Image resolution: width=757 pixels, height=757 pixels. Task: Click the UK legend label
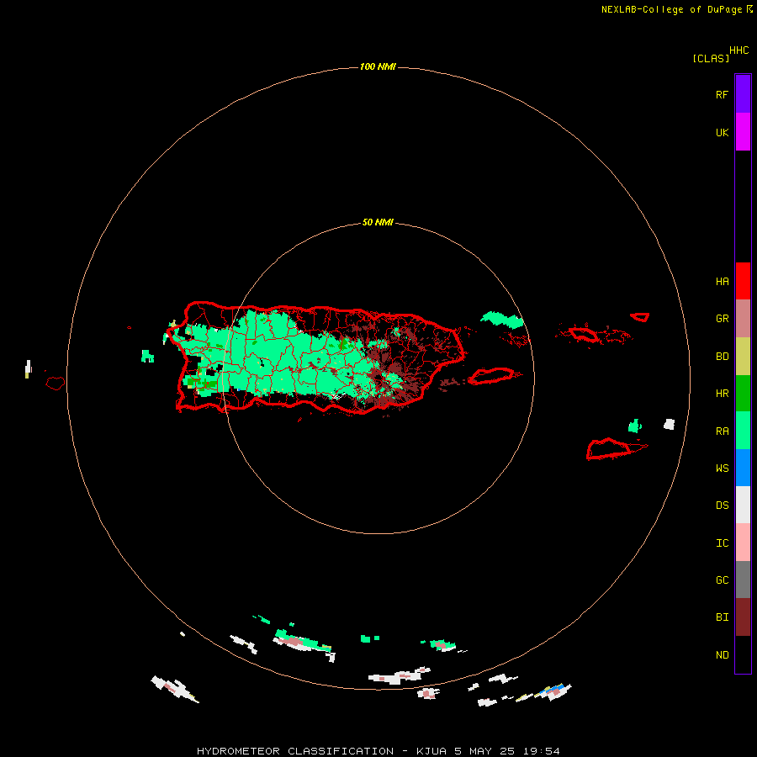pyautogui.click(x=722, y=132)
